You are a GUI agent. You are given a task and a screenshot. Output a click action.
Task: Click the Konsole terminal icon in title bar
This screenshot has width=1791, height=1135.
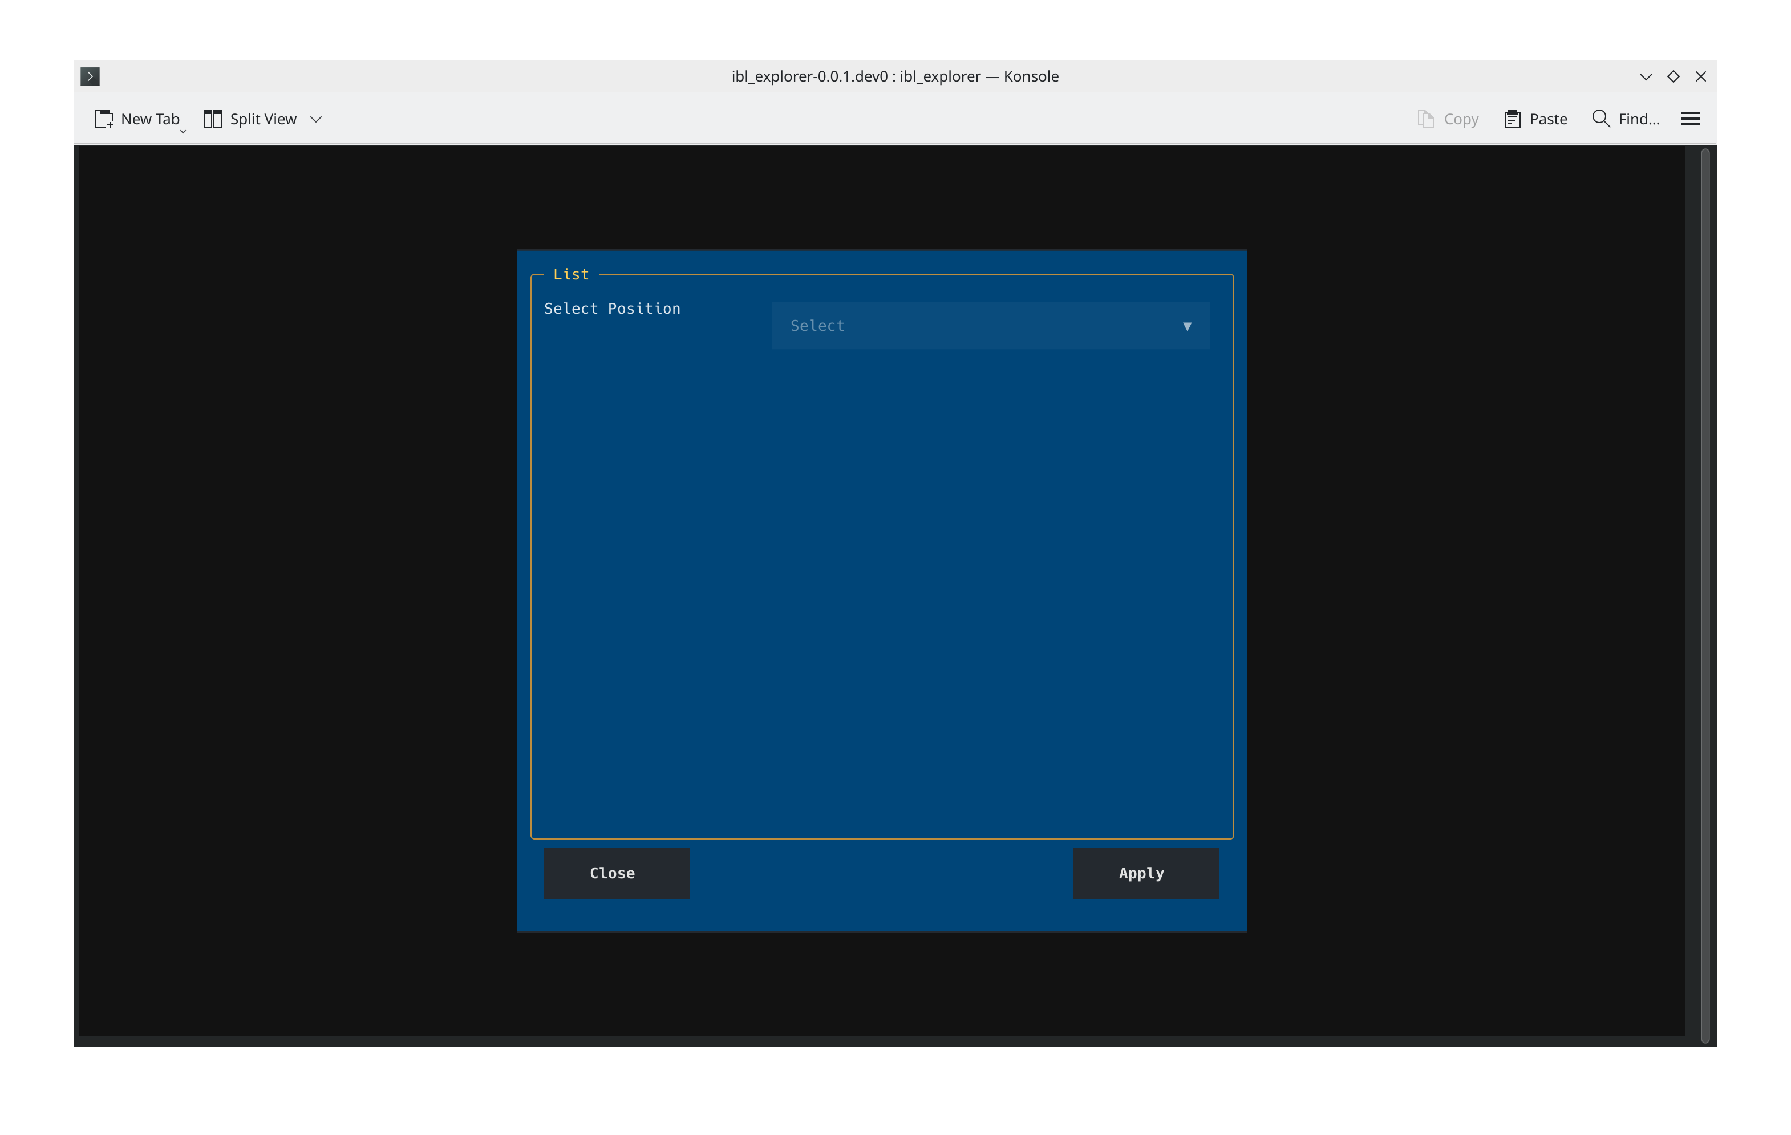pyautogui.click(x=90, y=76)
